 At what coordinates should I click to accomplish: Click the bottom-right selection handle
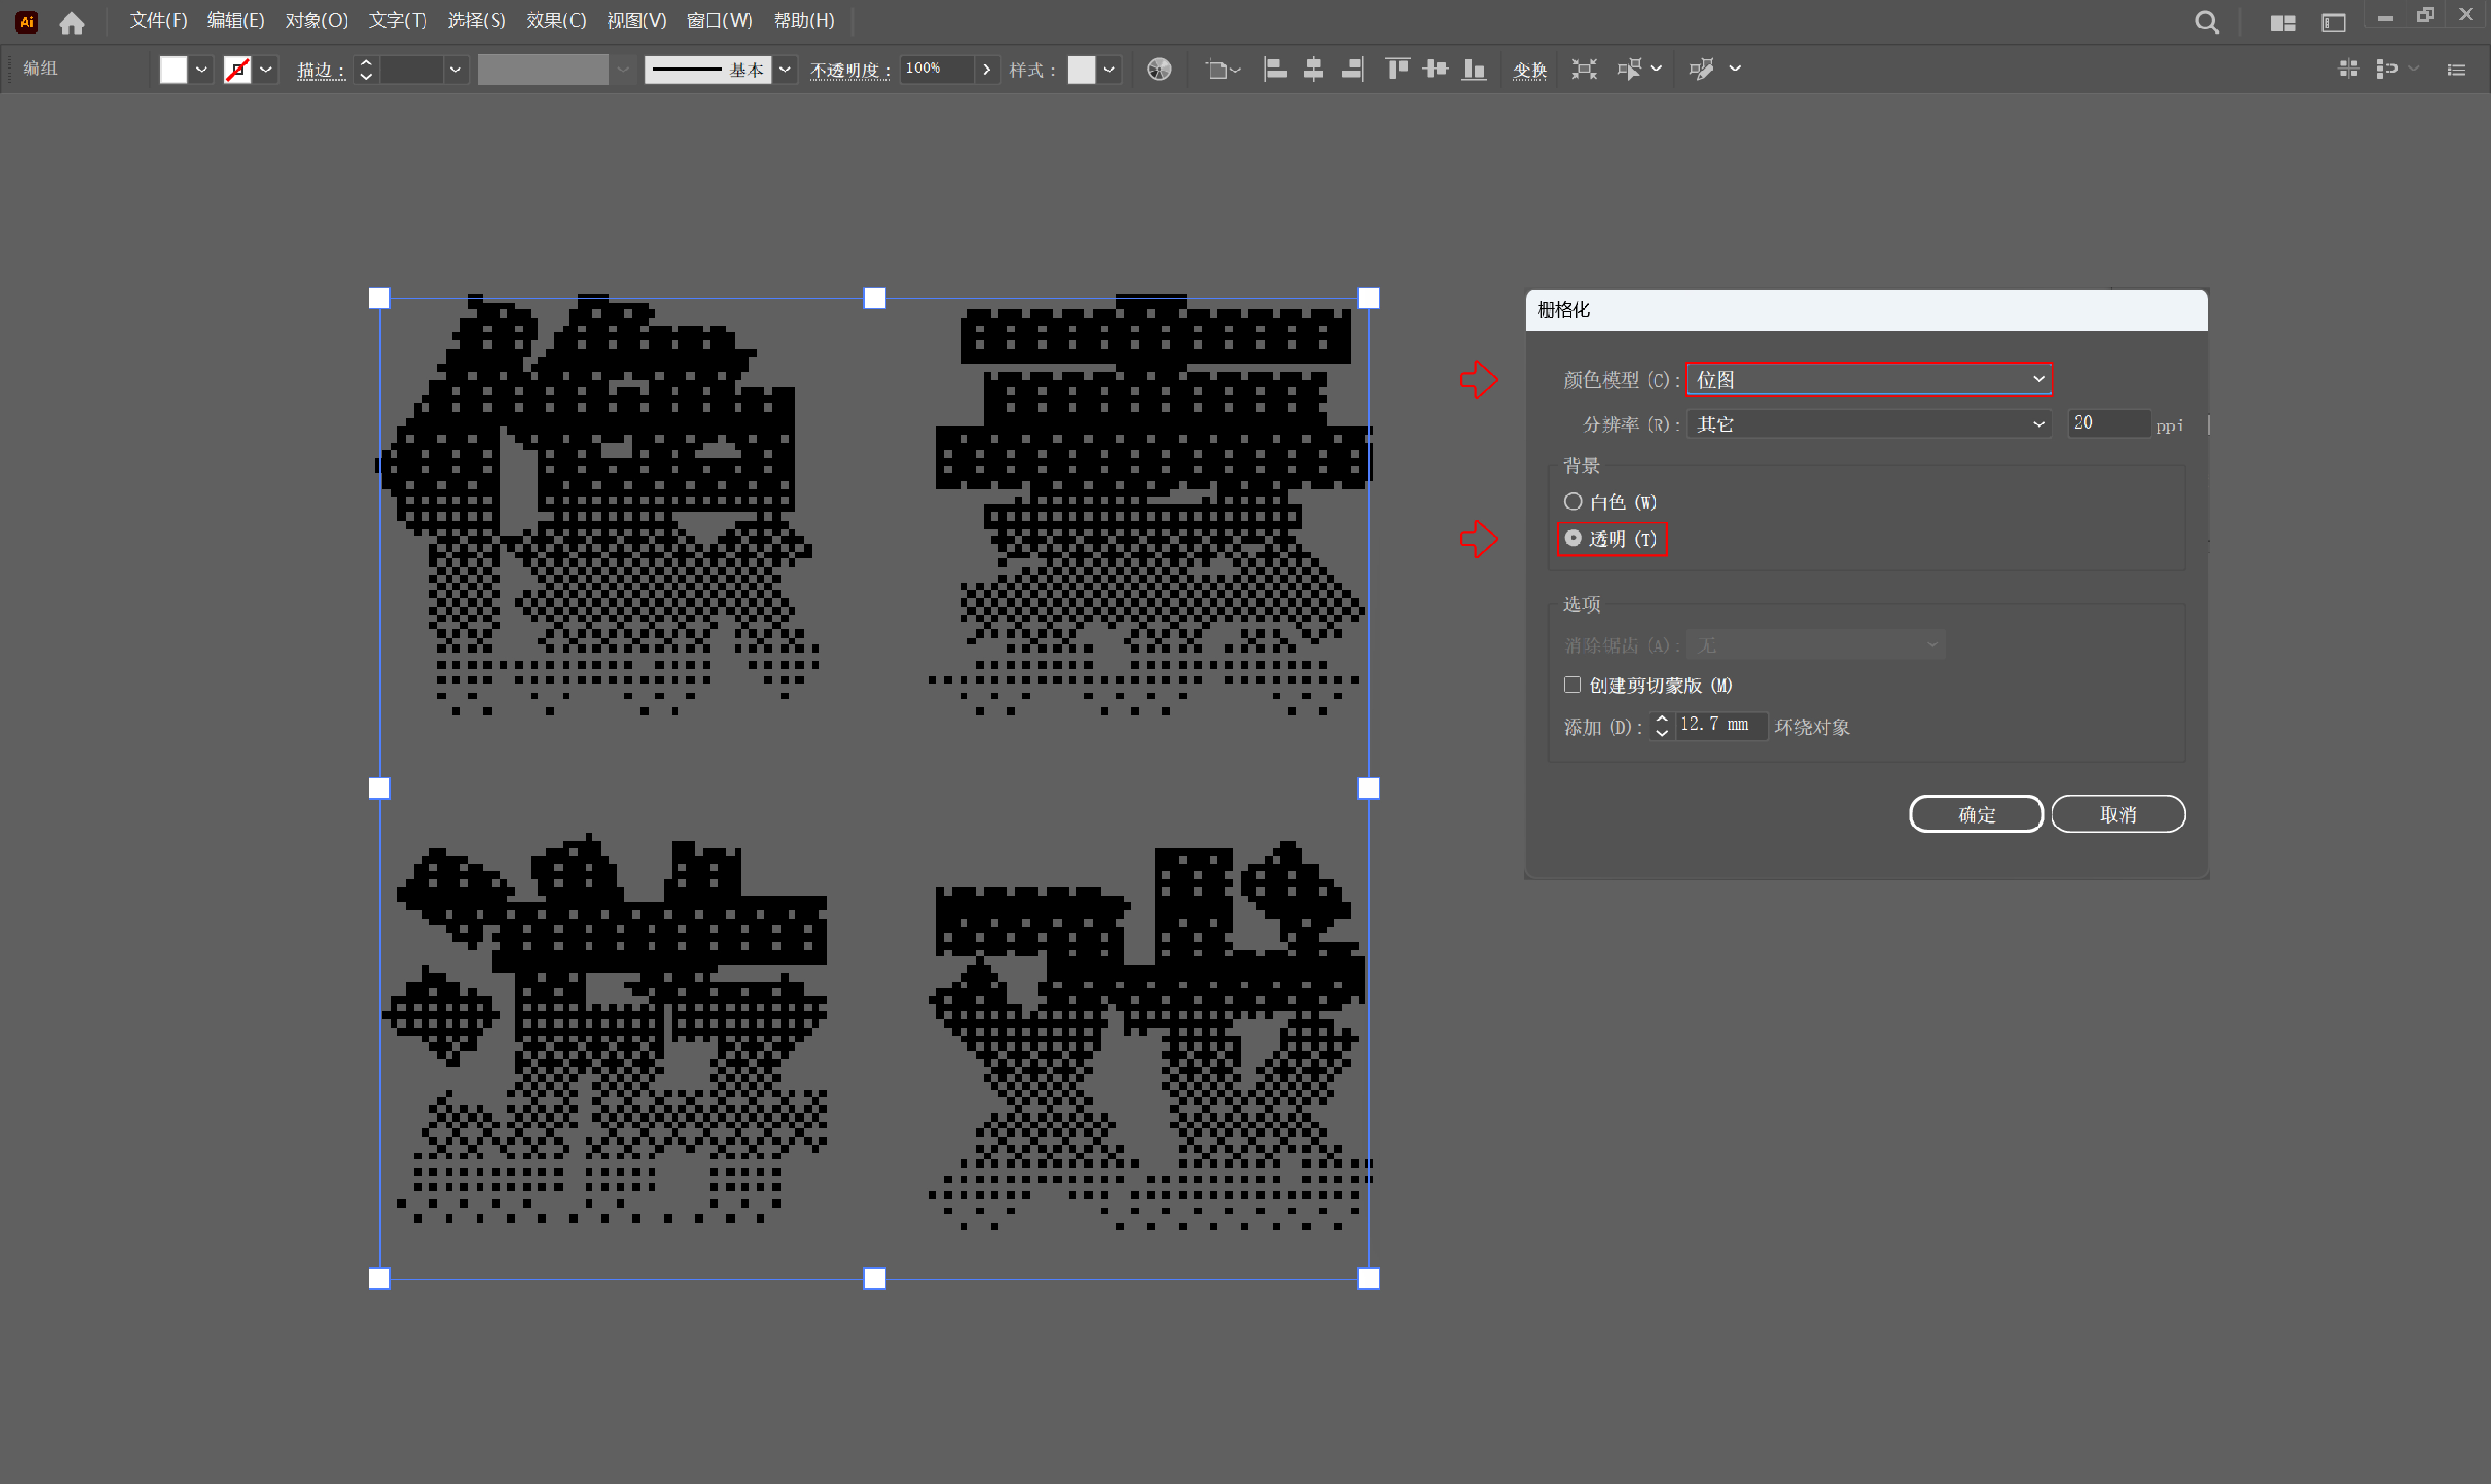(x=1368, y=1278)
